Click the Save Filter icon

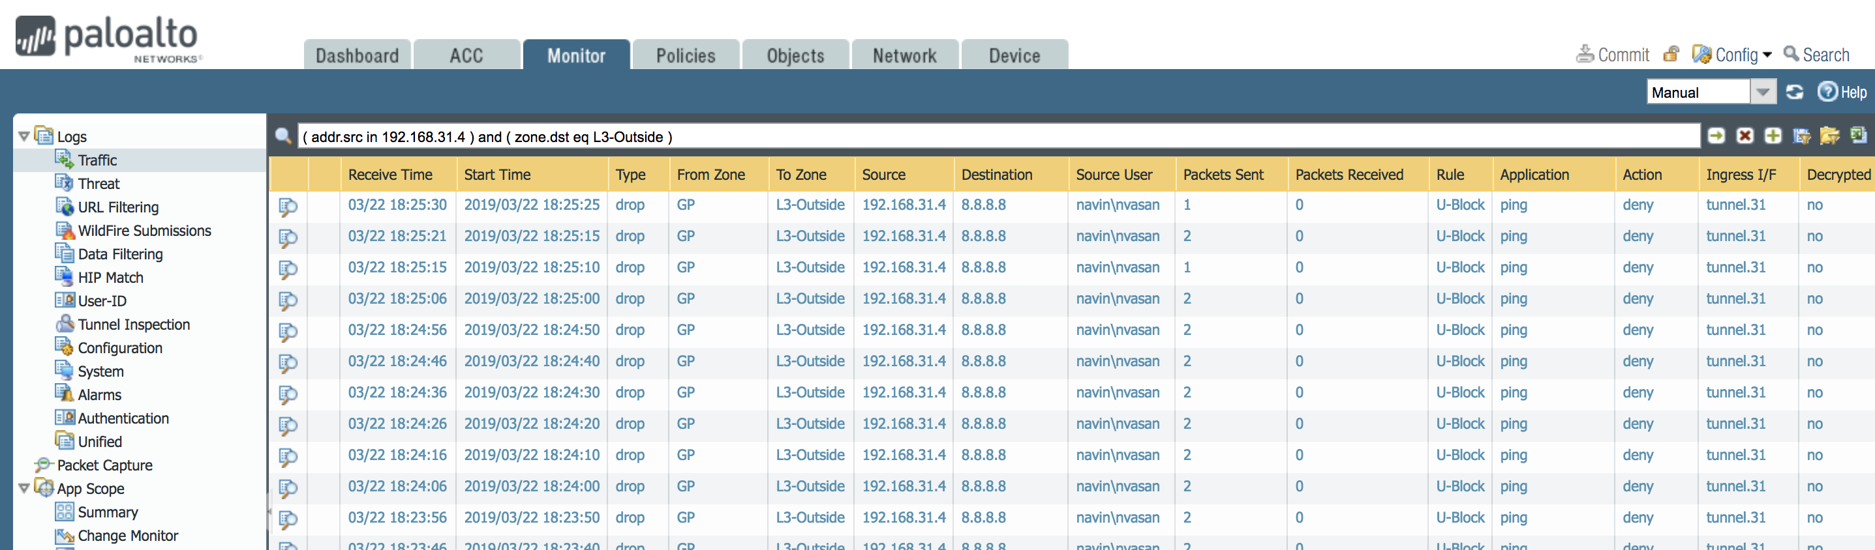click(x=1801, y=136)
